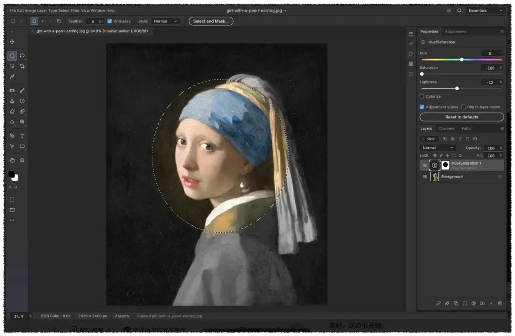Viewport: 515px width, 336px height.
Task: Create a new layer group folder
Action: click(482, 304)
